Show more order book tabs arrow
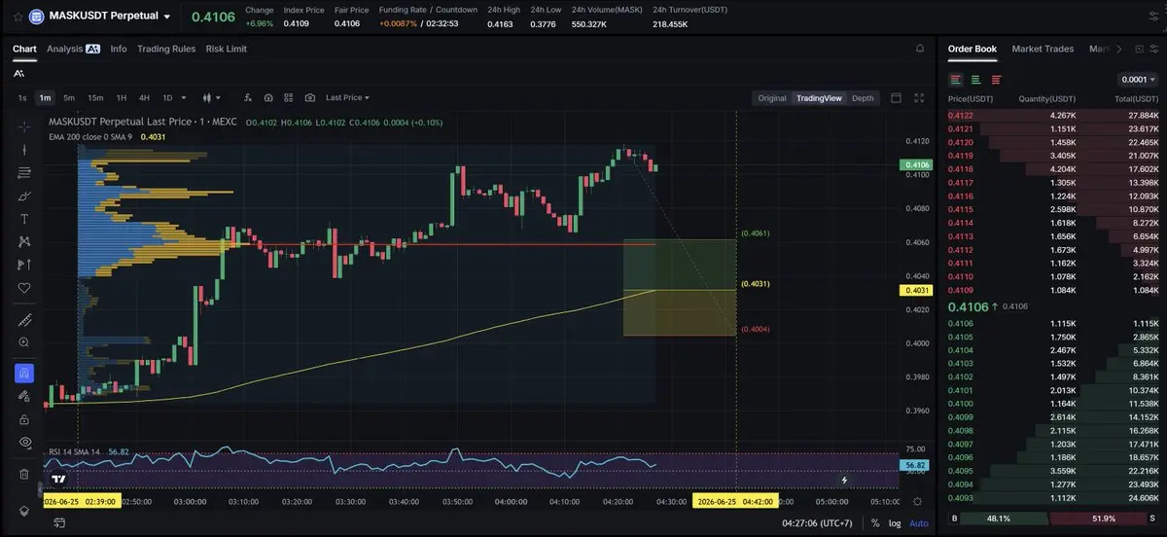1167x537 pixels. tap(1119, 49)
